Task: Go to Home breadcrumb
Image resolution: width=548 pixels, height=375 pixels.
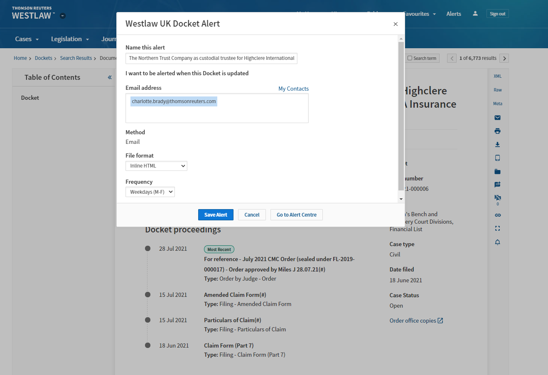Action: pyautogui.click(x=20, y=58)
